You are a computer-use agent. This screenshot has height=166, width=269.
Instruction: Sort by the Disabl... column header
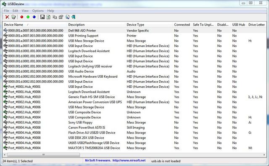223,25
